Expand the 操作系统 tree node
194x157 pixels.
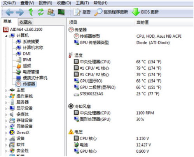pyautogui.click(x=6, y=96)
